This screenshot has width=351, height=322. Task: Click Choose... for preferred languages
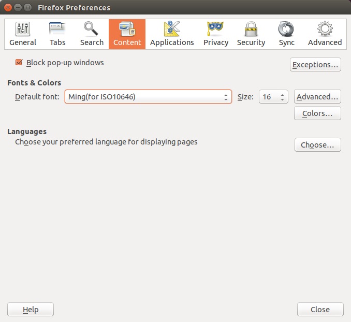pyautogui.click(x=318, y=145)
